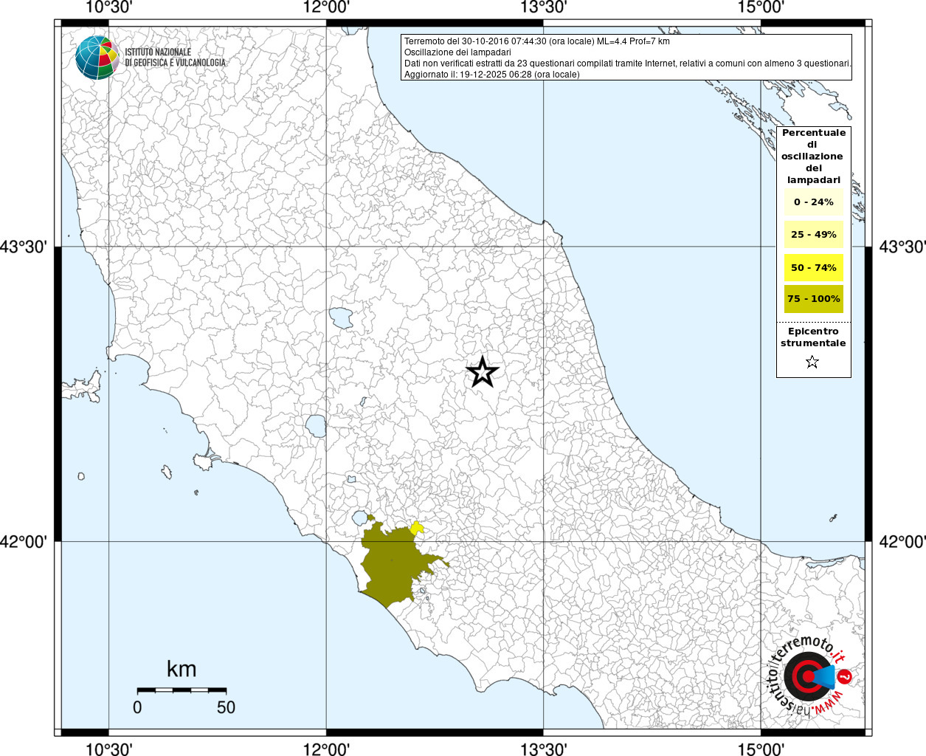Select the 75 - 100% legend swatch
Screen dimensions: 926x756
814,299
